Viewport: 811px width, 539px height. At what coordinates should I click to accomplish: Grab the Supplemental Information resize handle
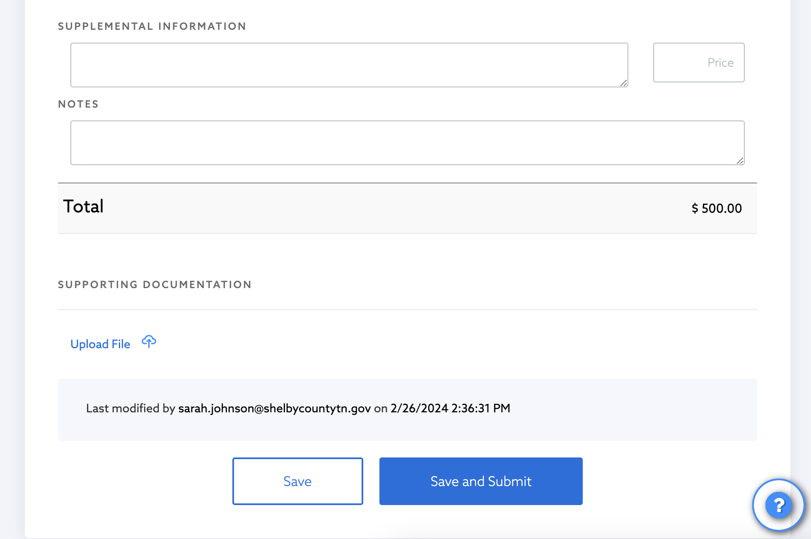(623, 83)
